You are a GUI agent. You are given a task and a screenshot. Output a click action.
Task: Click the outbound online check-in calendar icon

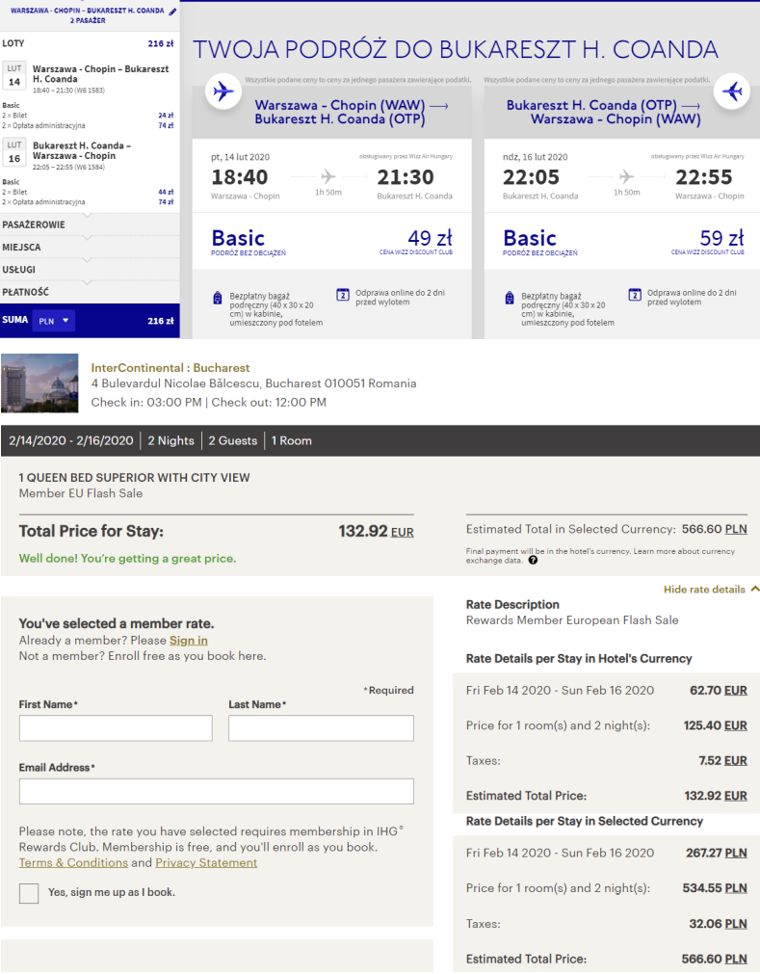342,295
